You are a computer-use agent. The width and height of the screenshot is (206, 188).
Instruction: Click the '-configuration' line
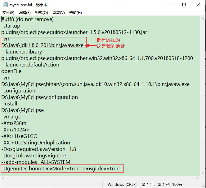pos(18,91)
